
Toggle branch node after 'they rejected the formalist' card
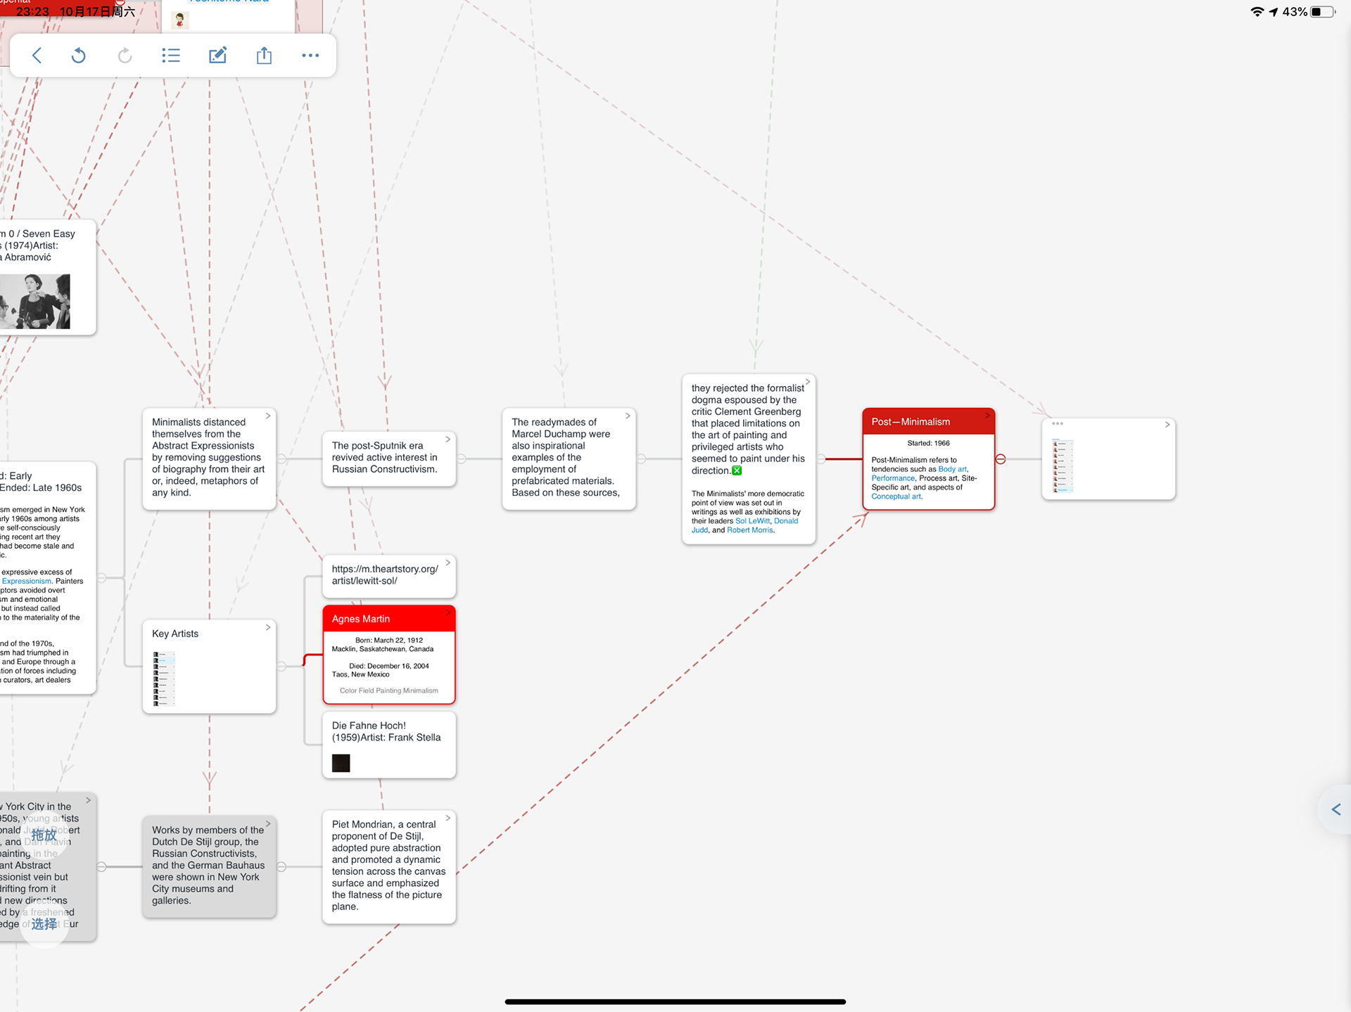point(820,459)
